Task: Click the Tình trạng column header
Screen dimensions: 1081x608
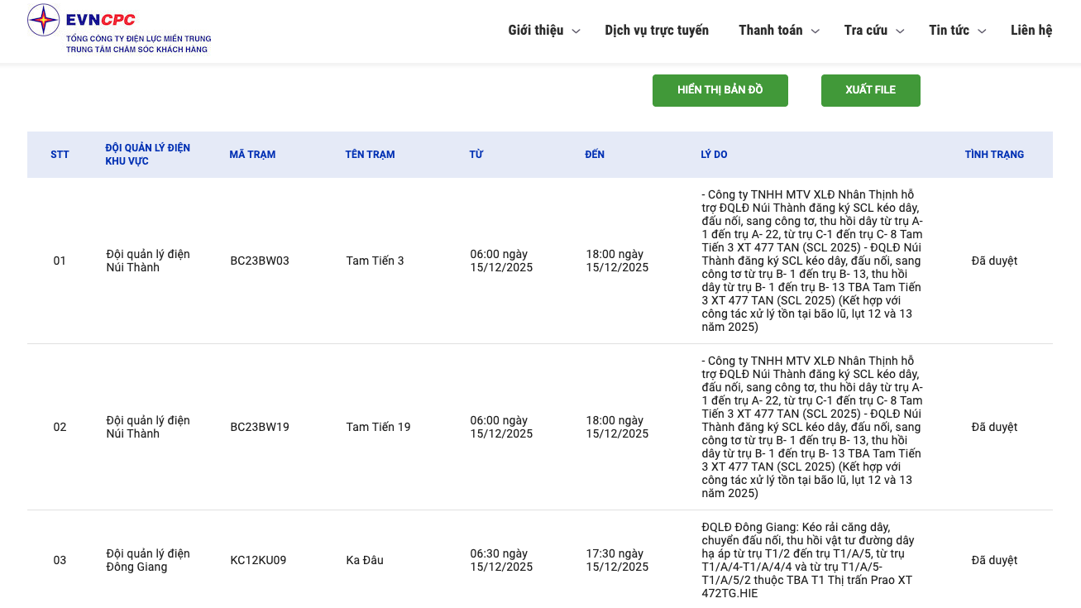Action: (994, 155)
